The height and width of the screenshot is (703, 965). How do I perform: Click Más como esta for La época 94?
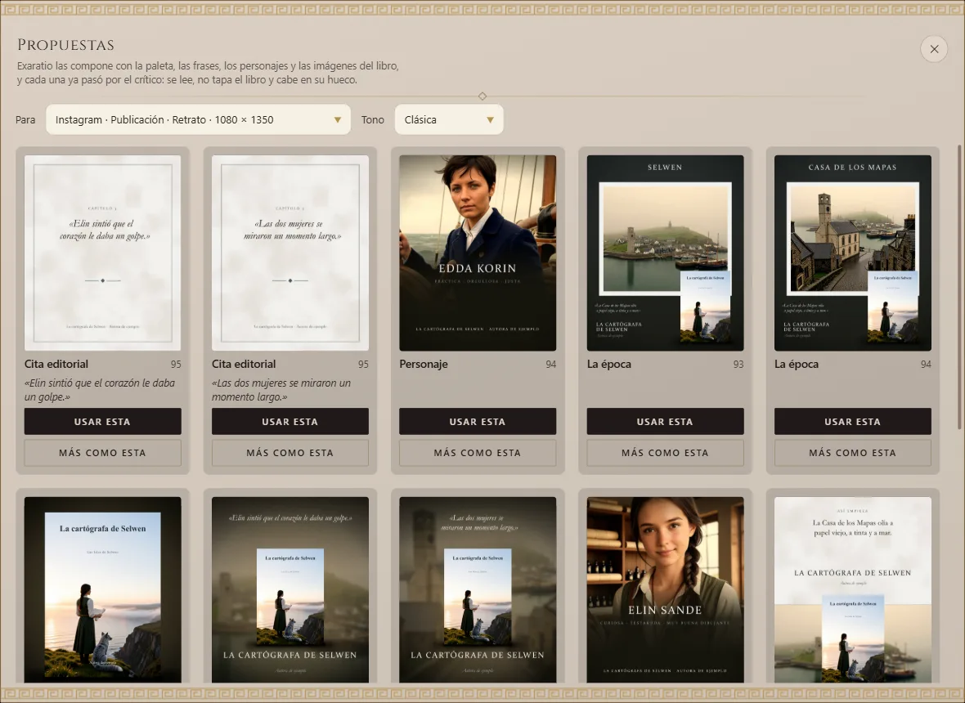pos(852,453)
